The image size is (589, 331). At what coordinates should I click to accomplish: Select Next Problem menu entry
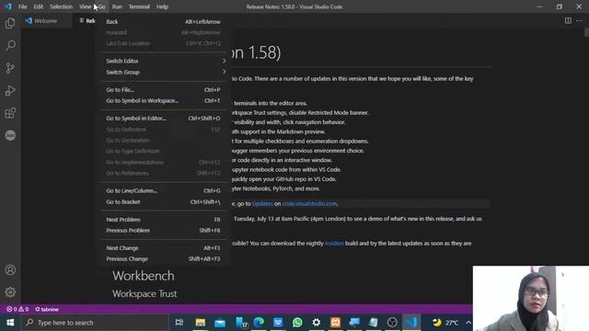point(164,220)
